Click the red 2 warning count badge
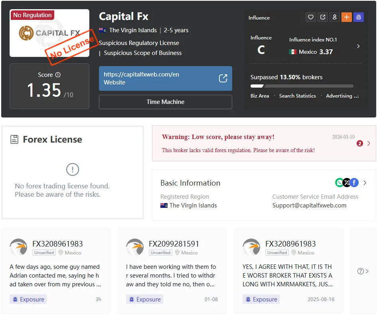 point(360,144)
